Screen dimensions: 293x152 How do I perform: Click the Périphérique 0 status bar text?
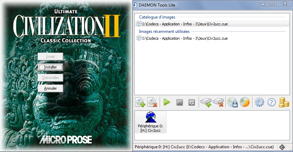(x=204, y=147)
